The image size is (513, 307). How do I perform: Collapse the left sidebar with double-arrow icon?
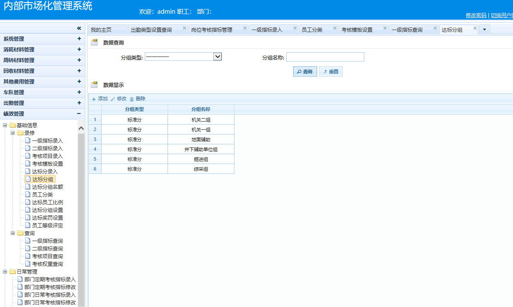[79, 28]
